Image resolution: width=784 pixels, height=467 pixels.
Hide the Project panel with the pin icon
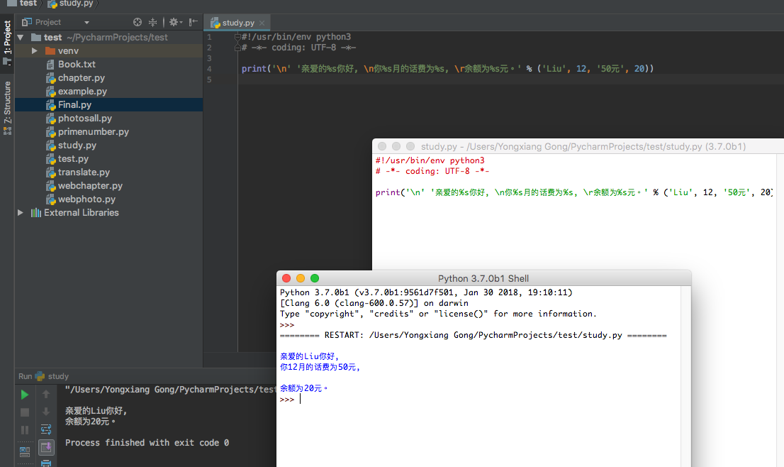click(x=194, y=22)
